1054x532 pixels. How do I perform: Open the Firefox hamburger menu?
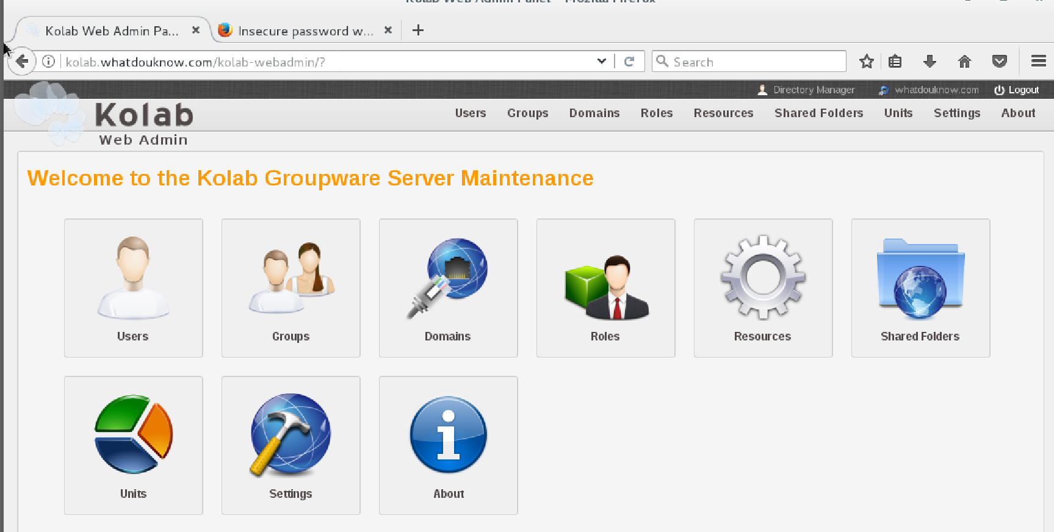1038,61
